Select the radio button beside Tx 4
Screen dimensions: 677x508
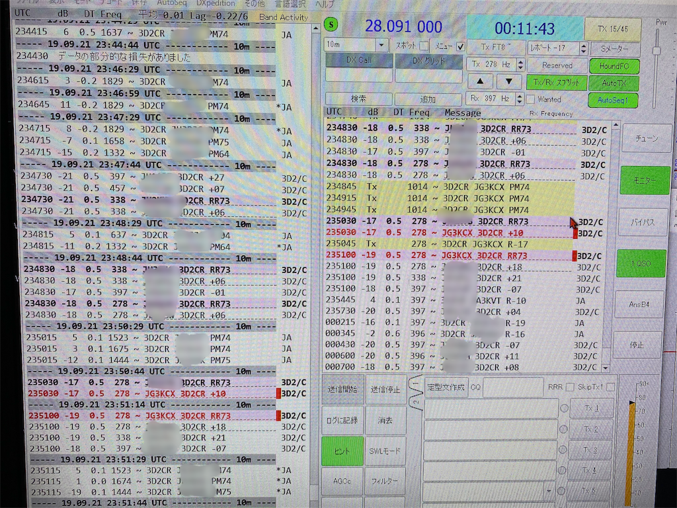(x=562, y=470)
